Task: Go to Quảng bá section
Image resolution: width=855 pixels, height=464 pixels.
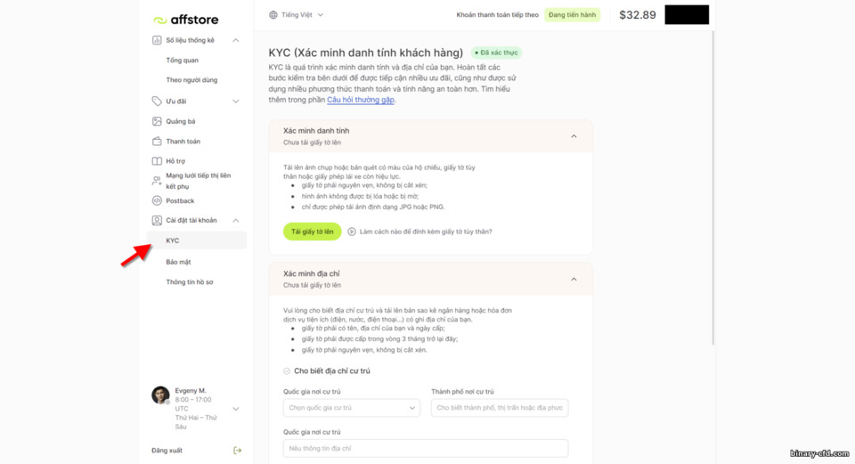Action: point(181,121)
